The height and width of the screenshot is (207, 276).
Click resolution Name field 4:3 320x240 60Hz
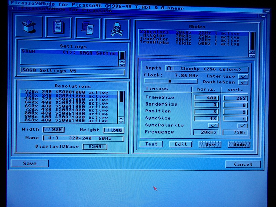[x=83, y=138]
